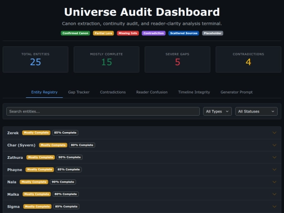The width and height of the screenshot is (284, 213).
Task: Select the Entity Registry tab
Action: coord(44,92)
